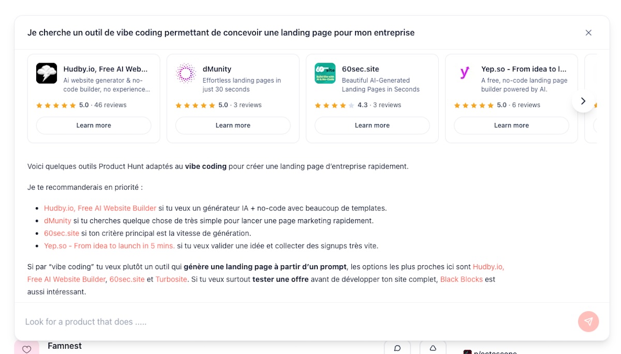Open the Black Blocks link
Viewport: 621px width, 354px height.
pos(461,279)
